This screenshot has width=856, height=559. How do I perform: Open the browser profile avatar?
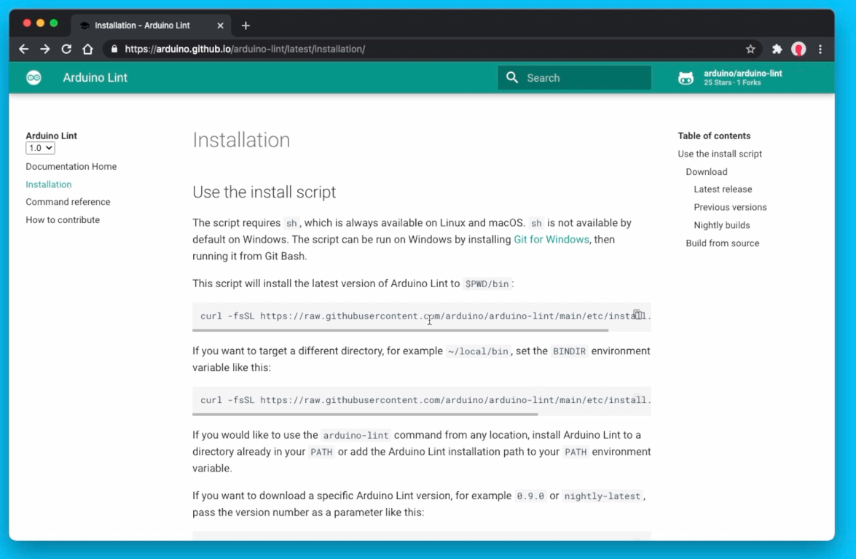[798, 49]
